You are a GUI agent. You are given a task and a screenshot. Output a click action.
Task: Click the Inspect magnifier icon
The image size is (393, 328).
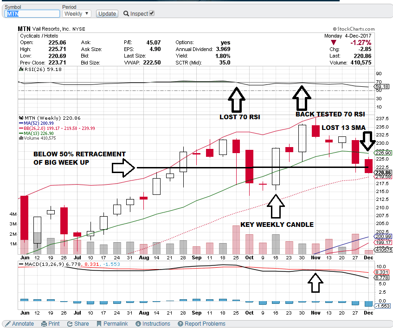click(126, 13)
